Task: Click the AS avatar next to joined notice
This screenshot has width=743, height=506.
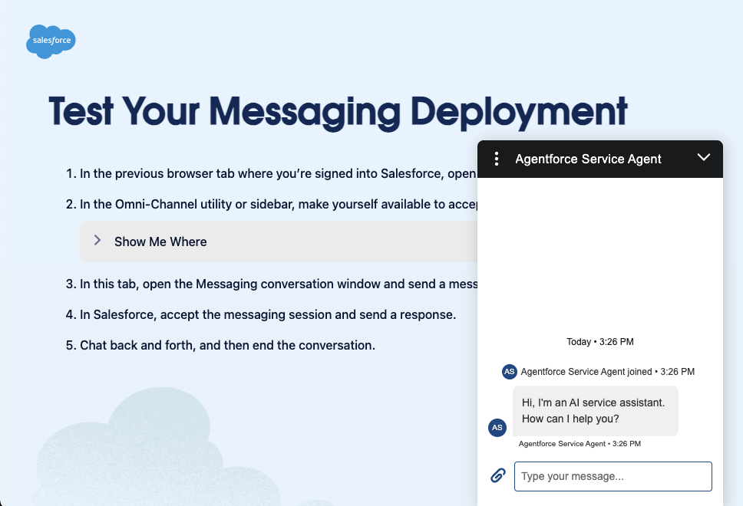Action: (x=509, y=372)
